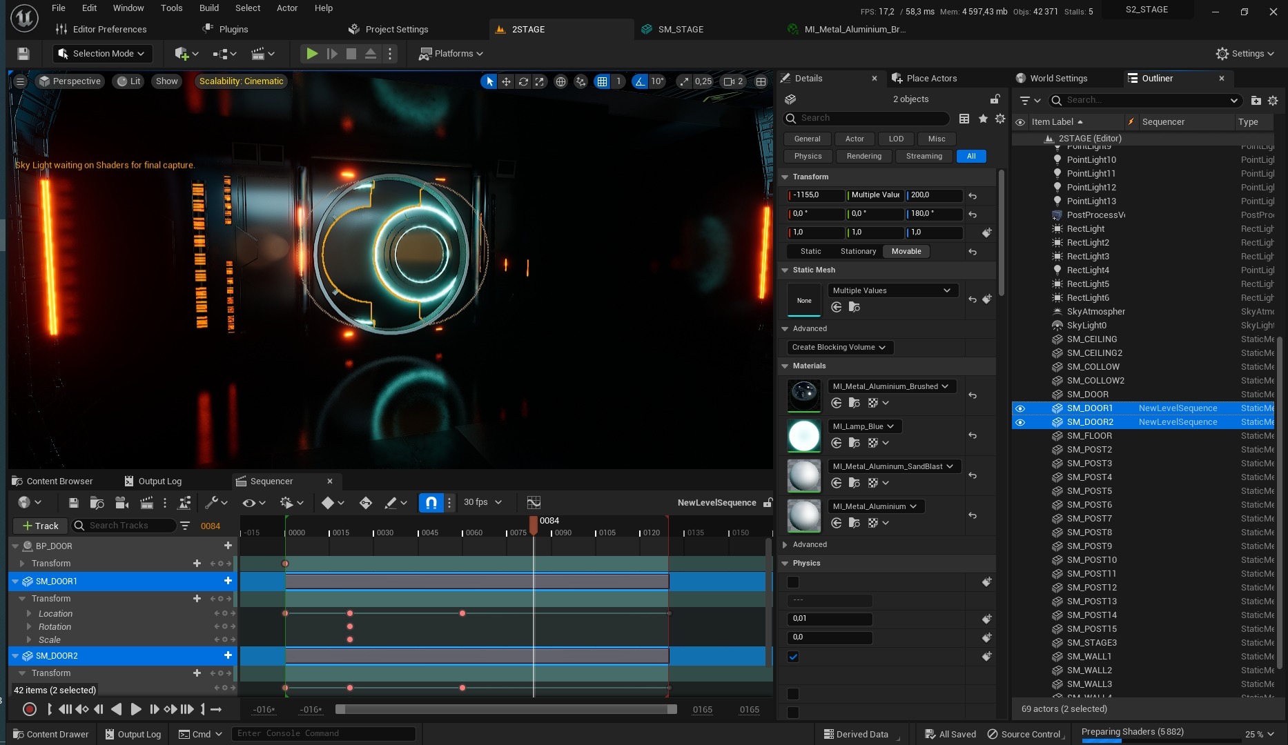Open the 30 fps frame rate dropdown
Viewport: 1288px width, 745px height.
pyautogui.click(x=482, y=502)
